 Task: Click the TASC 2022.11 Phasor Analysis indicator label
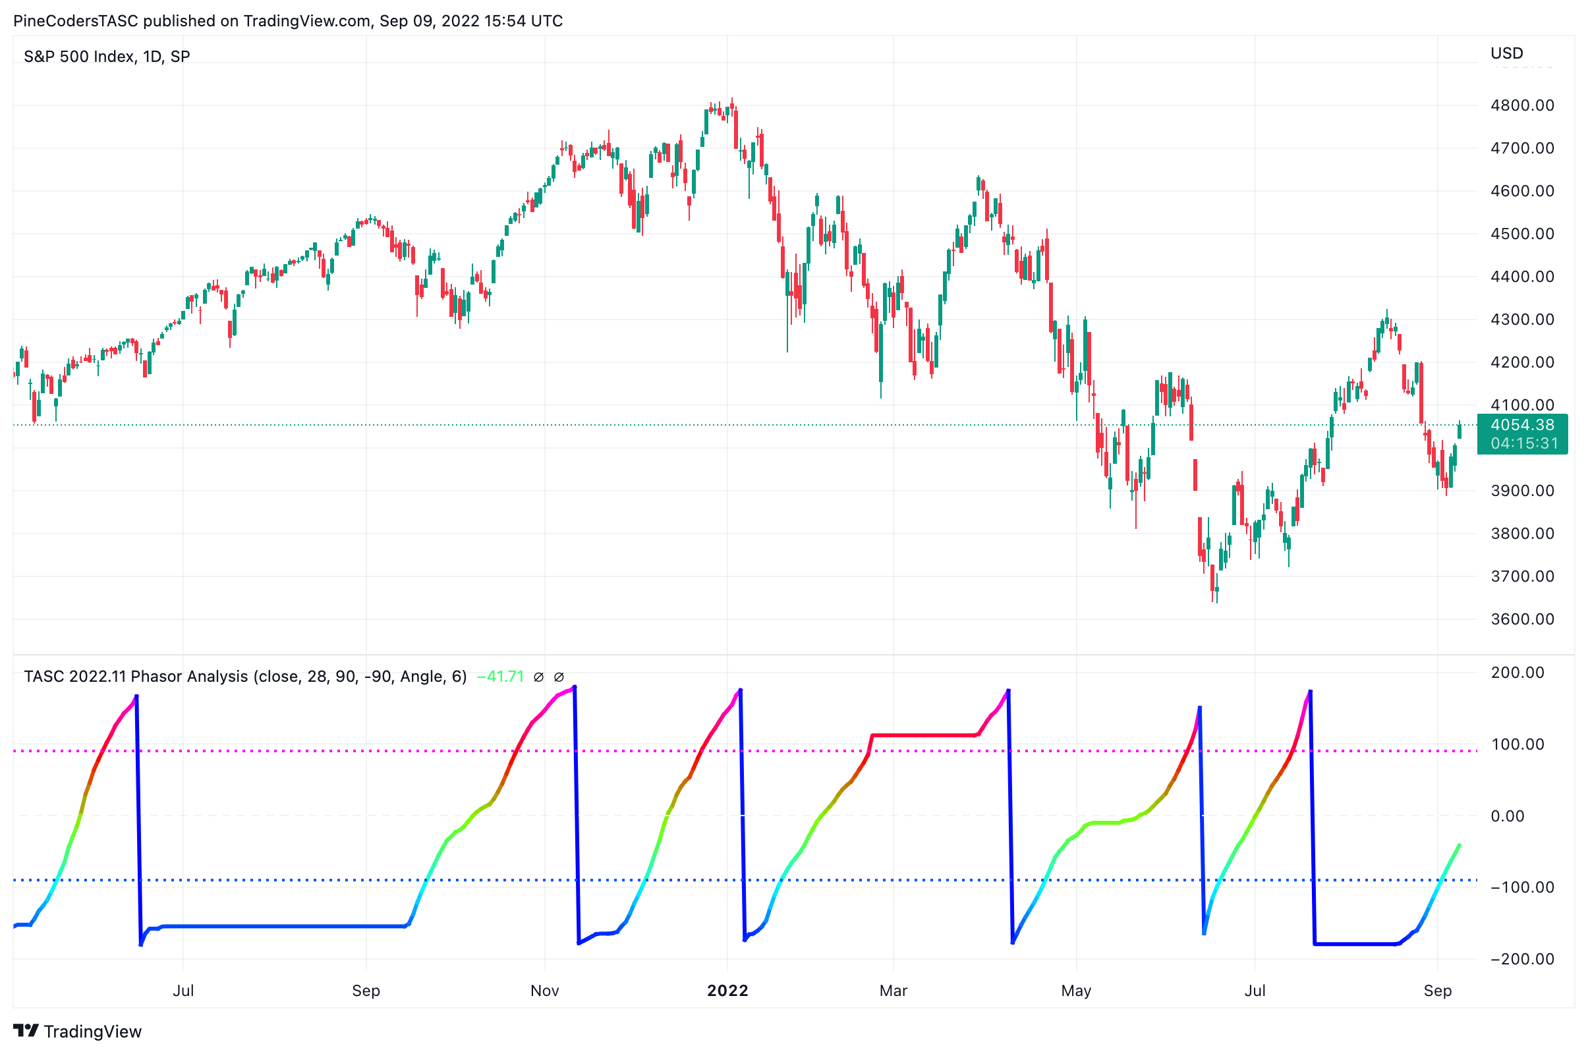(x=245, y=677)
